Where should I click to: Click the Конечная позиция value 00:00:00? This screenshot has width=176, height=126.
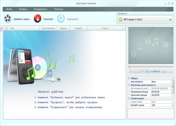coord(161,95)
